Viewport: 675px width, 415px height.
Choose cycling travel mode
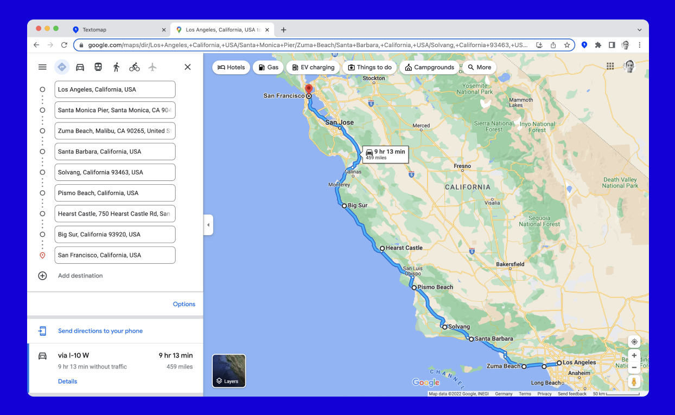[135, 67]
